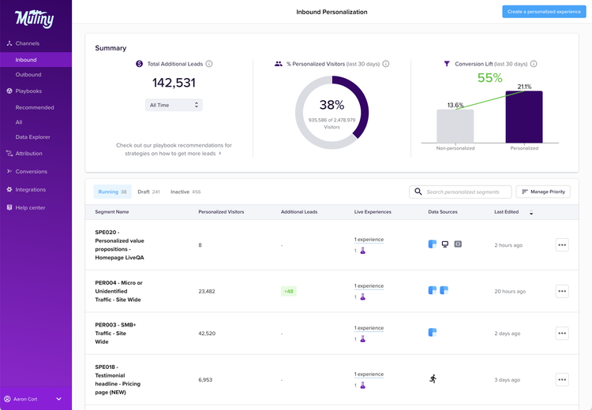The image size is (592, 410).
Task: Click the Non-personalized 13.6% bar
Action: click(x=455, y=126)
